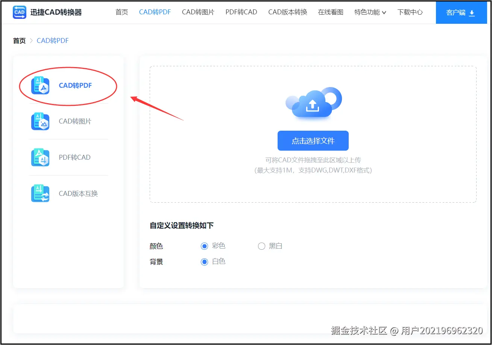
Task: Open the 首页 nav menu item
Action: pos(122,12)
